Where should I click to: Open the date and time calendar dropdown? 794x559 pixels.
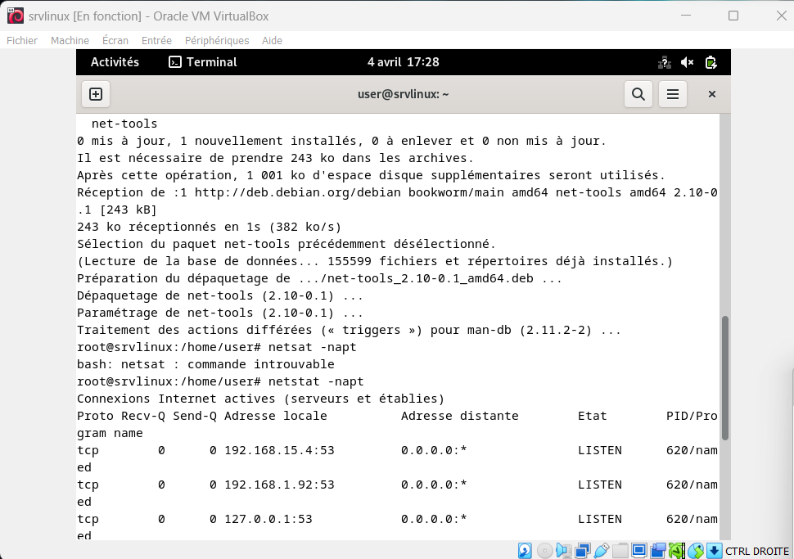point(403,62)
